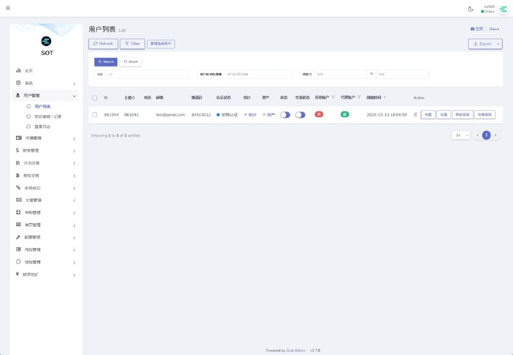Expand the 质押挖矿 menu chevron
This screenshot has height=355, width=513.
click(74, 275)
